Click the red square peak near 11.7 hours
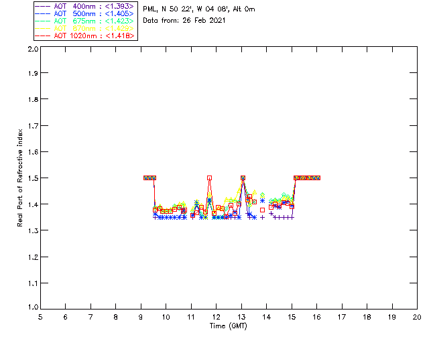Image resolution: width=429 pixels, height=343 pixels. (209, 178)
